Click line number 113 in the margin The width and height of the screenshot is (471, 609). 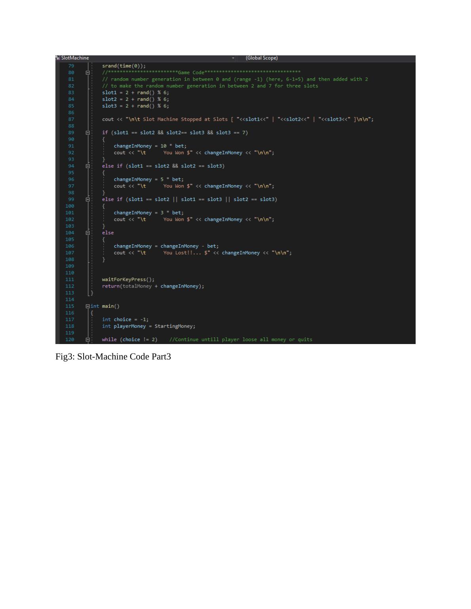(x=70, y=293)
